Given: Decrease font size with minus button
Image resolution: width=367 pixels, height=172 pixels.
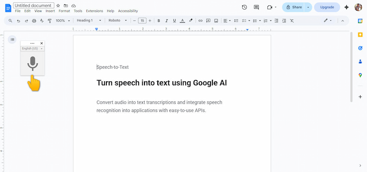Looking at the screenshot, I should point(134,21).
